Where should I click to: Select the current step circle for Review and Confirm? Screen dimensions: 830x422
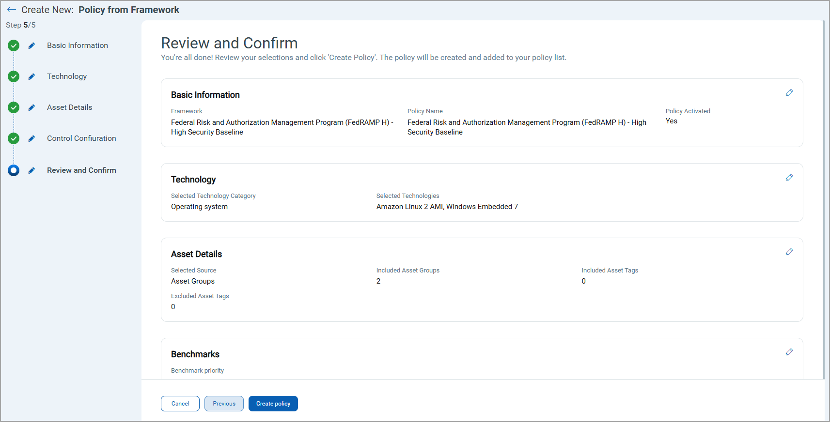click(14, 170)
